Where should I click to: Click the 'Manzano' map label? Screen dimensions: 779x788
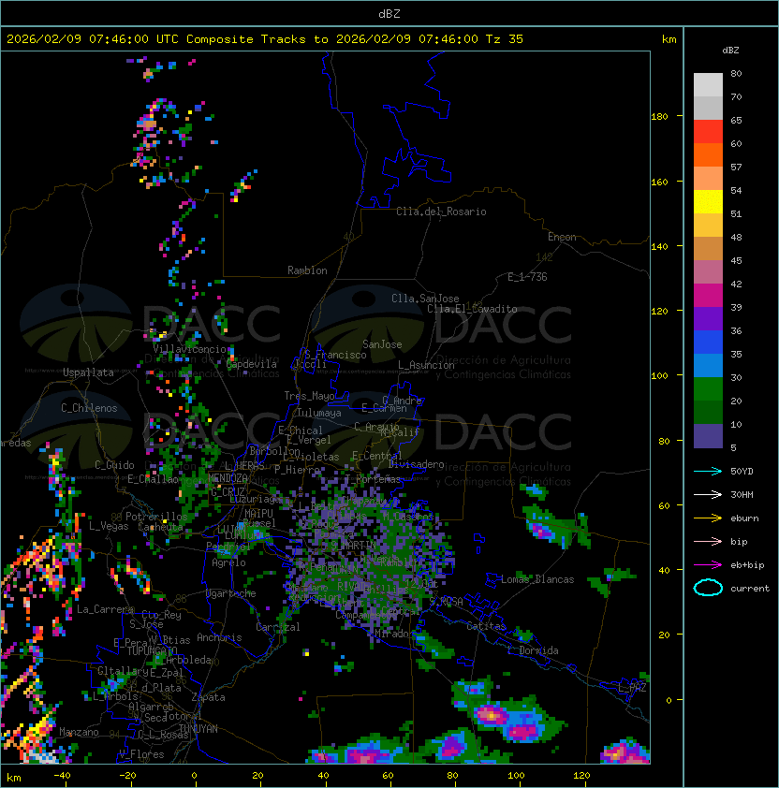tap(79, 732)
